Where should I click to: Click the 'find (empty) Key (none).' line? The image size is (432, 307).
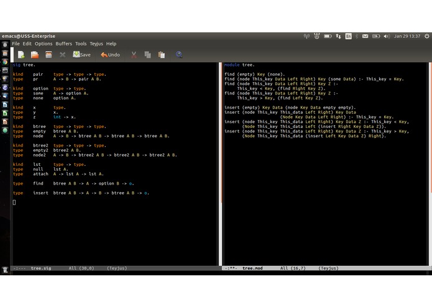255,75
